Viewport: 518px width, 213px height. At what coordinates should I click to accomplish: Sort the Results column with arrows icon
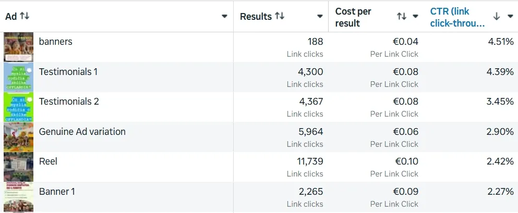(x=280, y=16)
